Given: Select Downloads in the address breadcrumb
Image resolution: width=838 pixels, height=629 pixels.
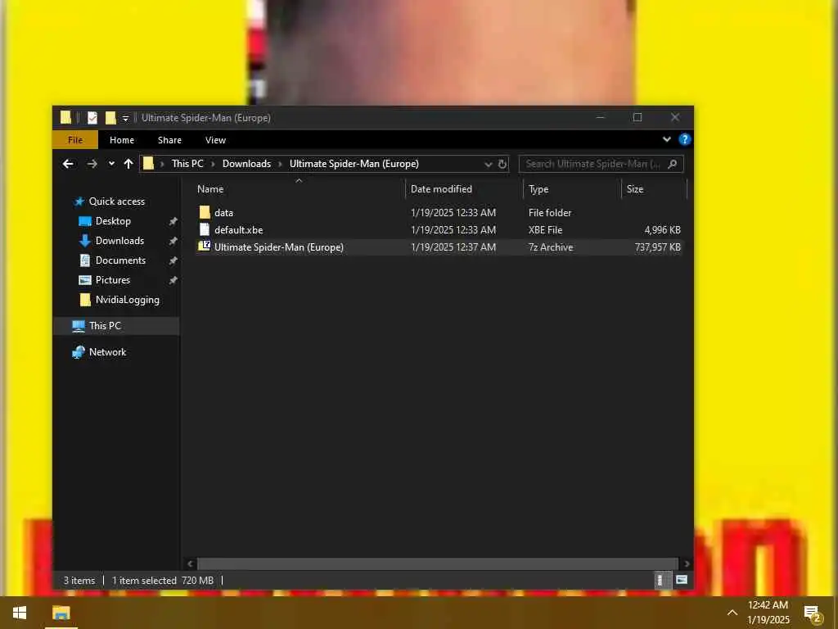Looking at the screenshot, I should point(246,164).
